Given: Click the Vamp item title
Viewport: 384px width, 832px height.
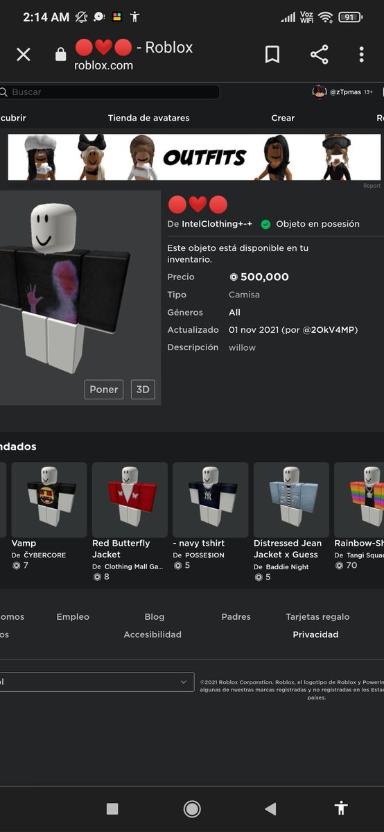Looking at the screenshot, I should [24, 544].
